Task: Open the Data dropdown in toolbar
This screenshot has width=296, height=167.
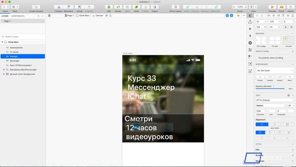Action: [15, 7]
